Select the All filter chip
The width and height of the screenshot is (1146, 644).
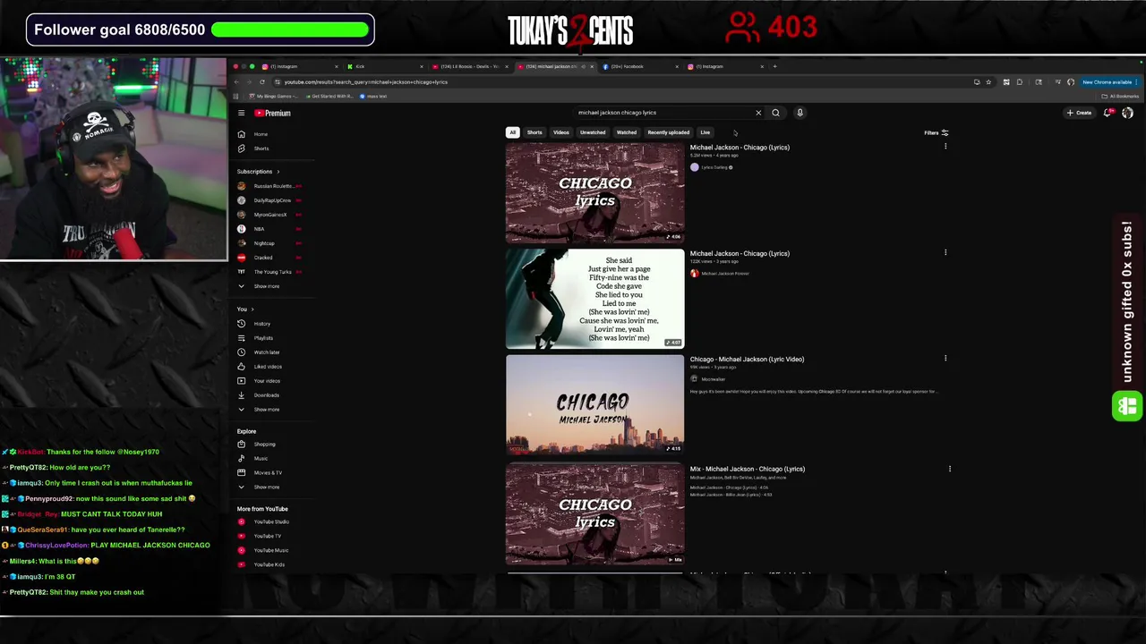point(512,132)
